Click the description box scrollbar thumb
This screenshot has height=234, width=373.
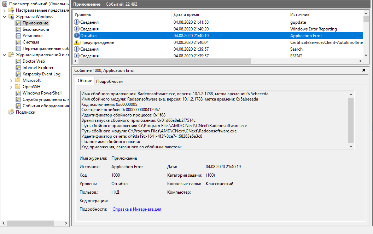[x=351, y=120]
